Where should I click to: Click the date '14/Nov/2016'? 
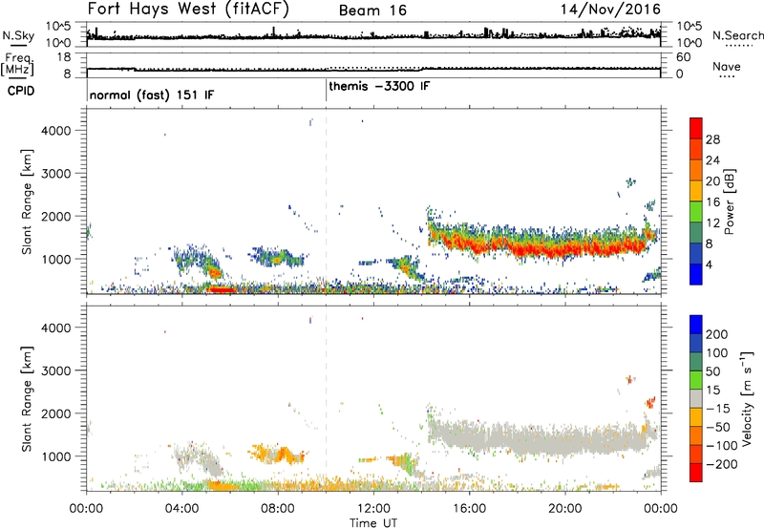[x=610, y=10]
